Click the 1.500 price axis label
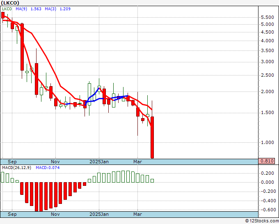Screen dimensions: 279x224 pyautogui.click(x=267, y=112)
